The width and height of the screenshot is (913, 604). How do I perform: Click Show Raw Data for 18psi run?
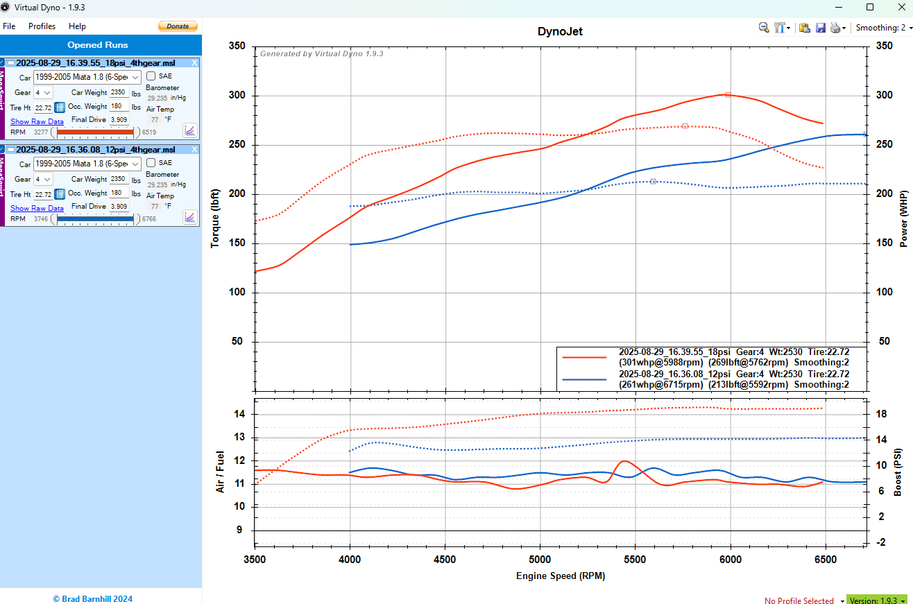pos(37,121)
